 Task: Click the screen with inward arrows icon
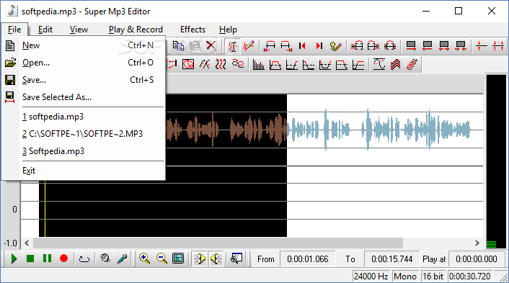coord(460,46)
